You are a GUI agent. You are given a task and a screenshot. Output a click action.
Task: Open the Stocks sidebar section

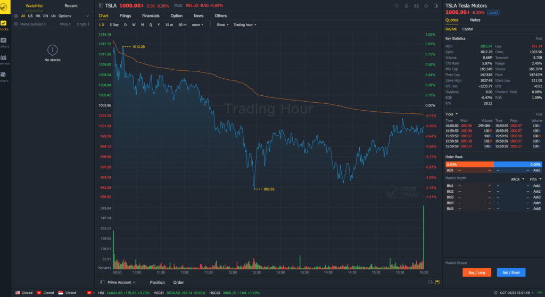4,26
